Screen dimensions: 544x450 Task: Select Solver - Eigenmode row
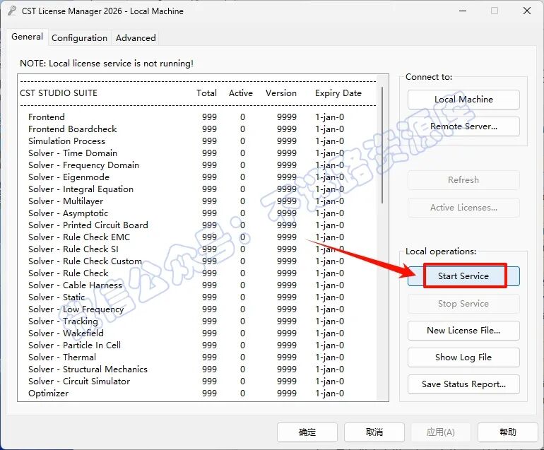[187, 177]
